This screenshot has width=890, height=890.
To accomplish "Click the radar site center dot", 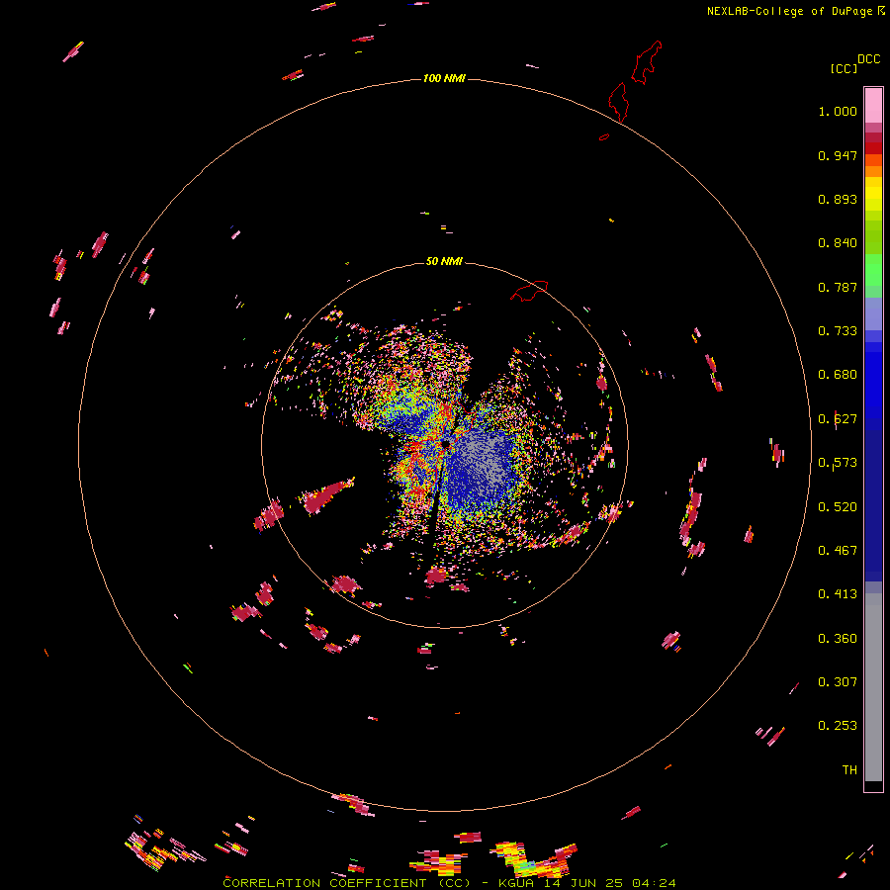I will tap(446, 443).
